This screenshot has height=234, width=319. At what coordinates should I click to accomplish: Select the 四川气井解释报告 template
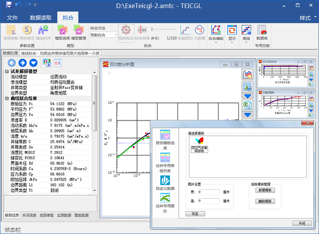tap(199, 145)
